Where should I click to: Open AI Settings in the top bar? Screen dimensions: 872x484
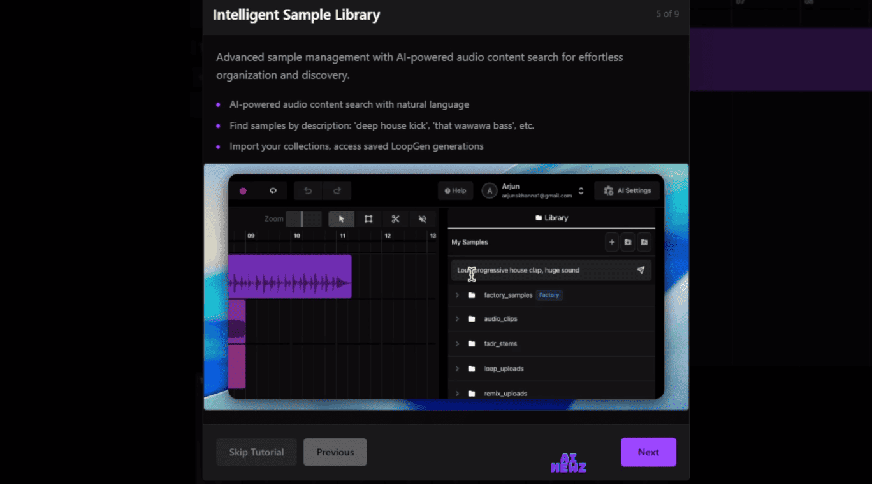click(627, 190)
